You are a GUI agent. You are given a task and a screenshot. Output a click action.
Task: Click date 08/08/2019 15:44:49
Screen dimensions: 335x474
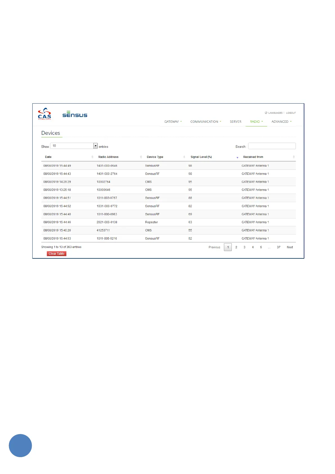57,166
